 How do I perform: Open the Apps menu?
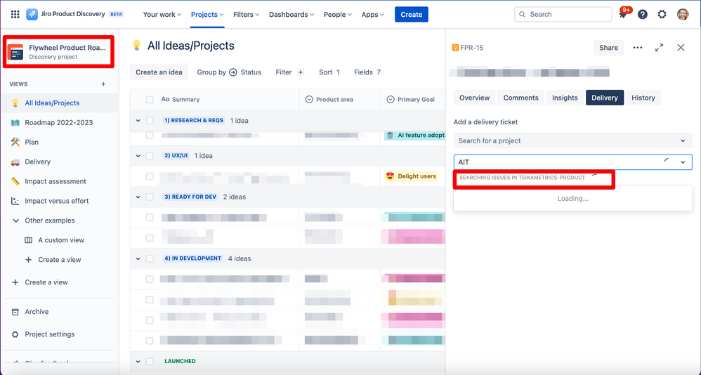pos(373,14)
